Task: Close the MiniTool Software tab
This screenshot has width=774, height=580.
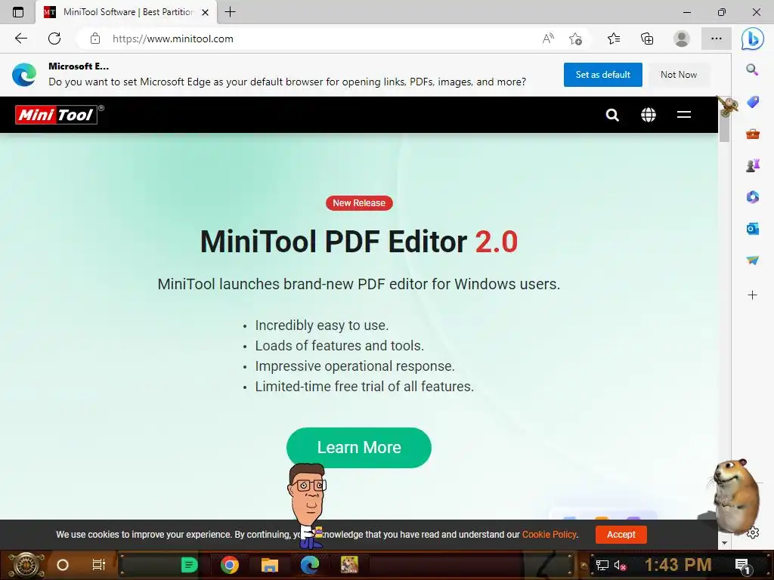Action: [x=206, y=12]
